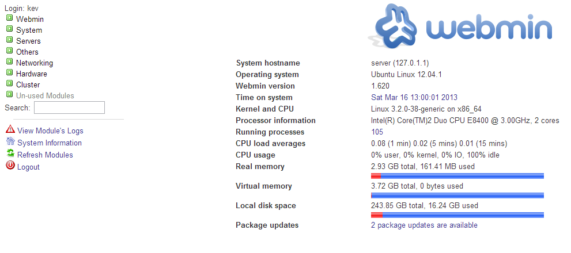
Task: Click the house System Information icon
Action: [10, 142]
